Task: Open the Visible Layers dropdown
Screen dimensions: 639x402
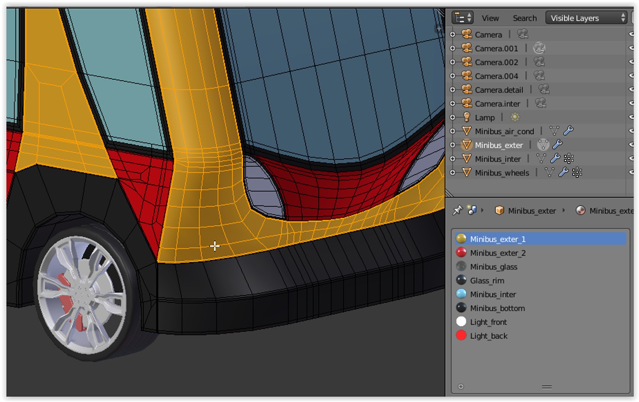Action: click(586, 18)
